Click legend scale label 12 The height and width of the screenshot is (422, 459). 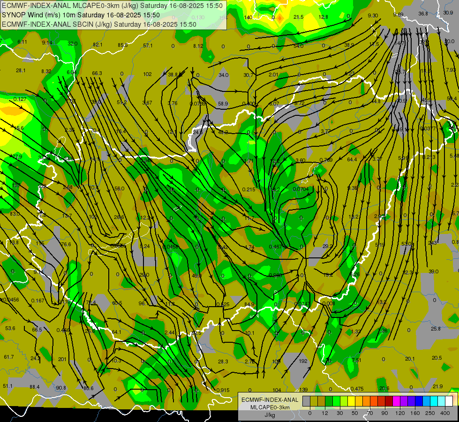tap(325, 413)
